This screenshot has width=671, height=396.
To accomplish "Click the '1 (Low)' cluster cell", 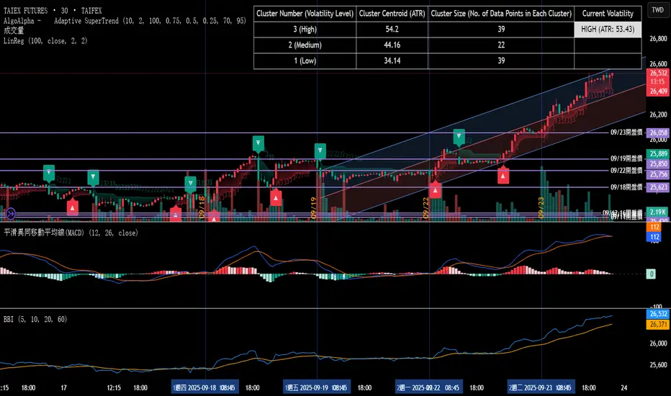I will [x=305, y=60].
